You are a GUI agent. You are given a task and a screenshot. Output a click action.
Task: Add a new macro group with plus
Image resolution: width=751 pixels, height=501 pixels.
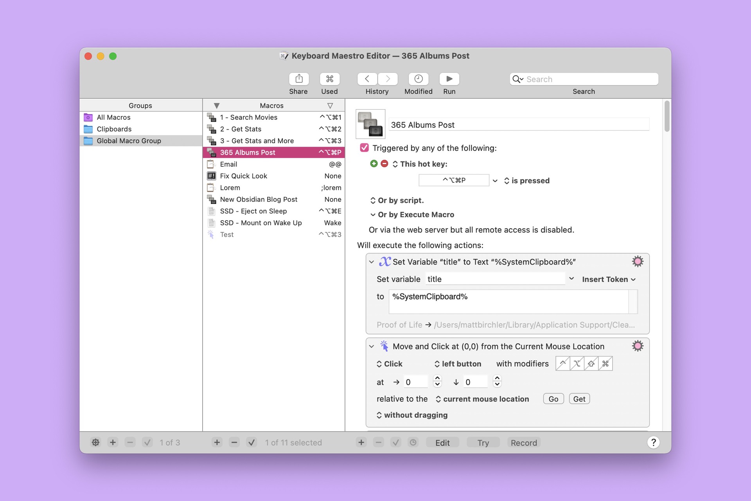[x=113, y=442]
